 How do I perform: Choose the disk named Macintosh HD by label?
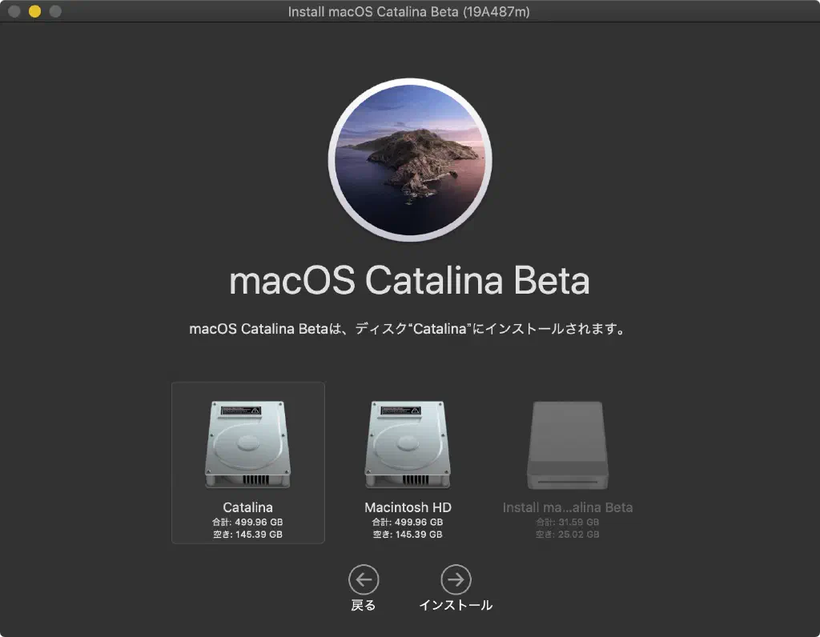click(x=408, y=507)
